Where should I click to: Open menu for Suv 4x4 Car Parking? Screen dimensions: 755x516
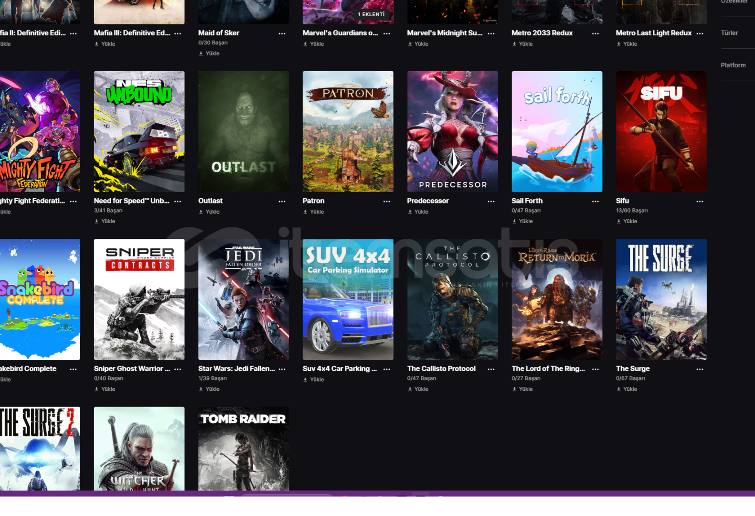point(386,369)
